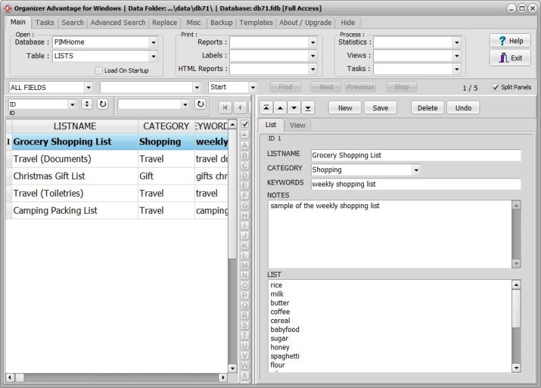This screenshot has height=388, width=541.
Task: Select alphabet filter letter B
Action: [245, 155]
